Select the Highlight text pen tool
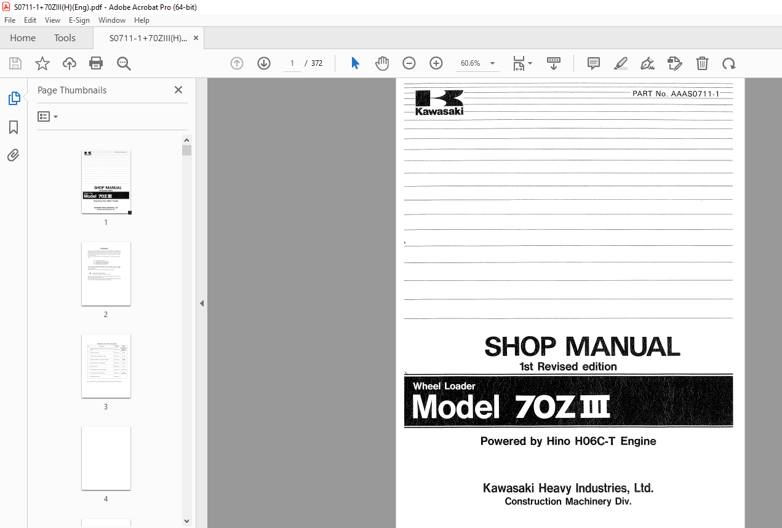Viewport: 782px width, 528px height. click(620, 63)
